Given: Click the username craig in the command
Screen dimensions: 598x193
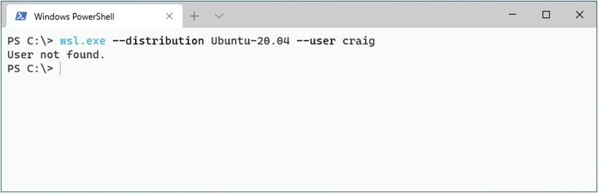Looking at the screenshot, I should tap(358, 42).
